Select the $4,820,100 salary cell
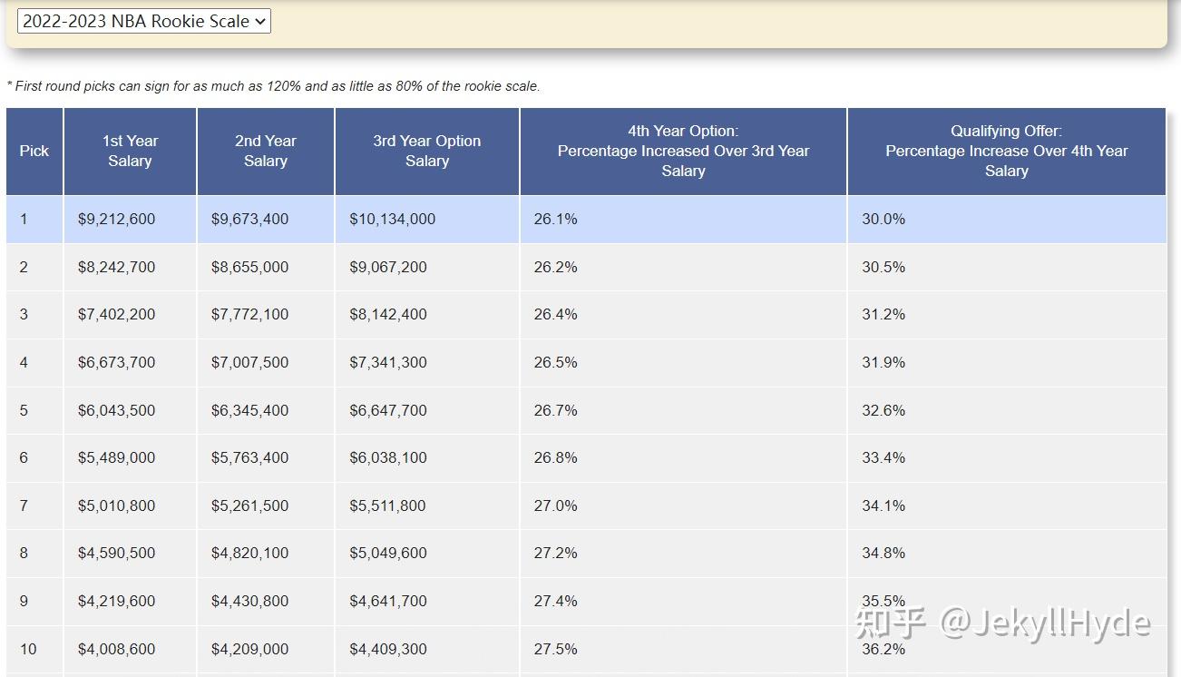Screen dimensions: 1181x677 266,553
